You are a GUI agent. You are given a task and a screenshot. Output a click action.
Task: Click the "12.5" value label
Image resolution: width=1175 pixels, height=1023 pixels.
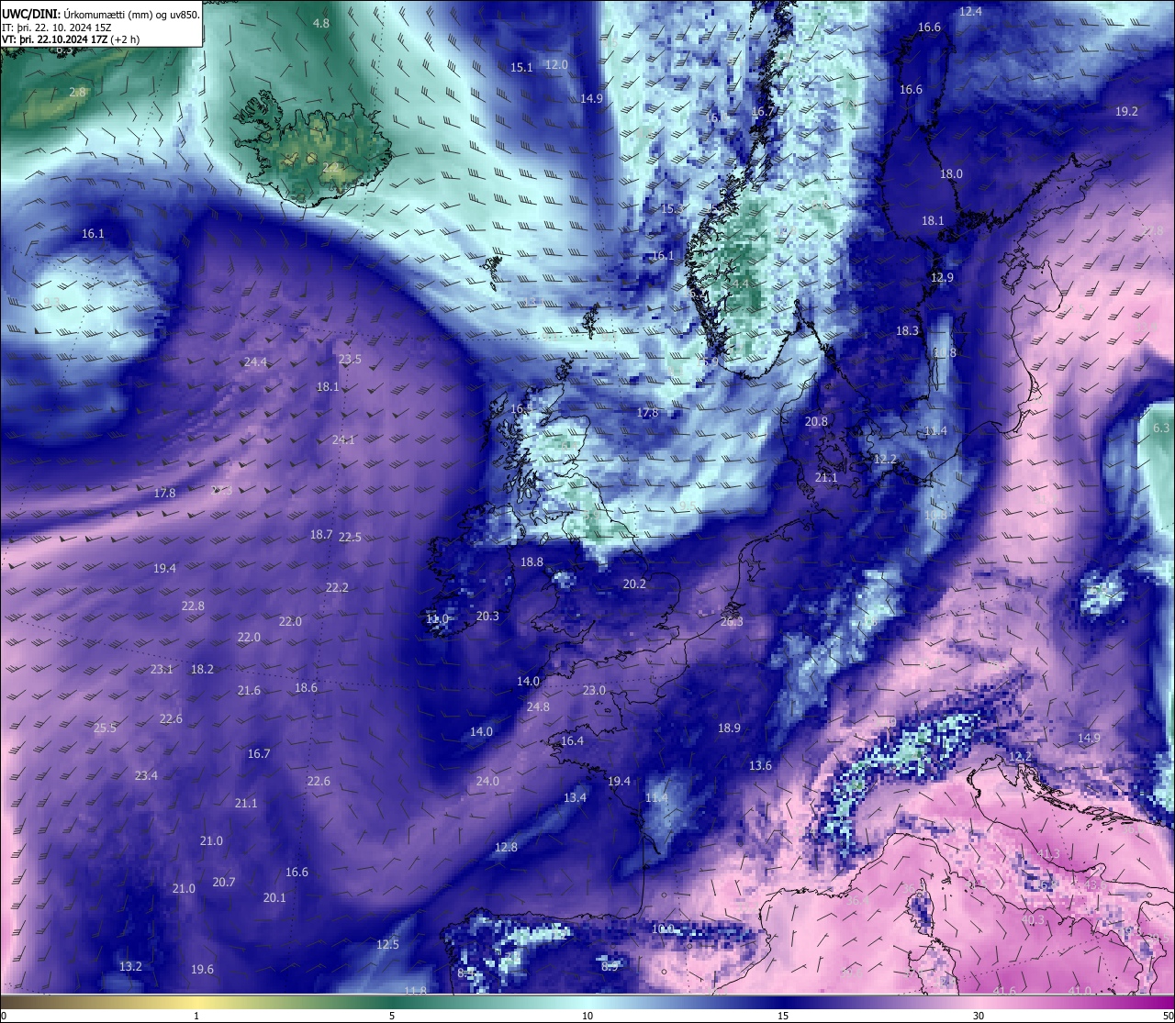click(x=387, y=944)
